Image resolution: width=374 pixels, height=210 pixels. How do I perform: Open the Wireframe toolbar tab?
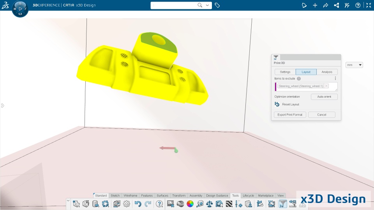click(131, 196)
